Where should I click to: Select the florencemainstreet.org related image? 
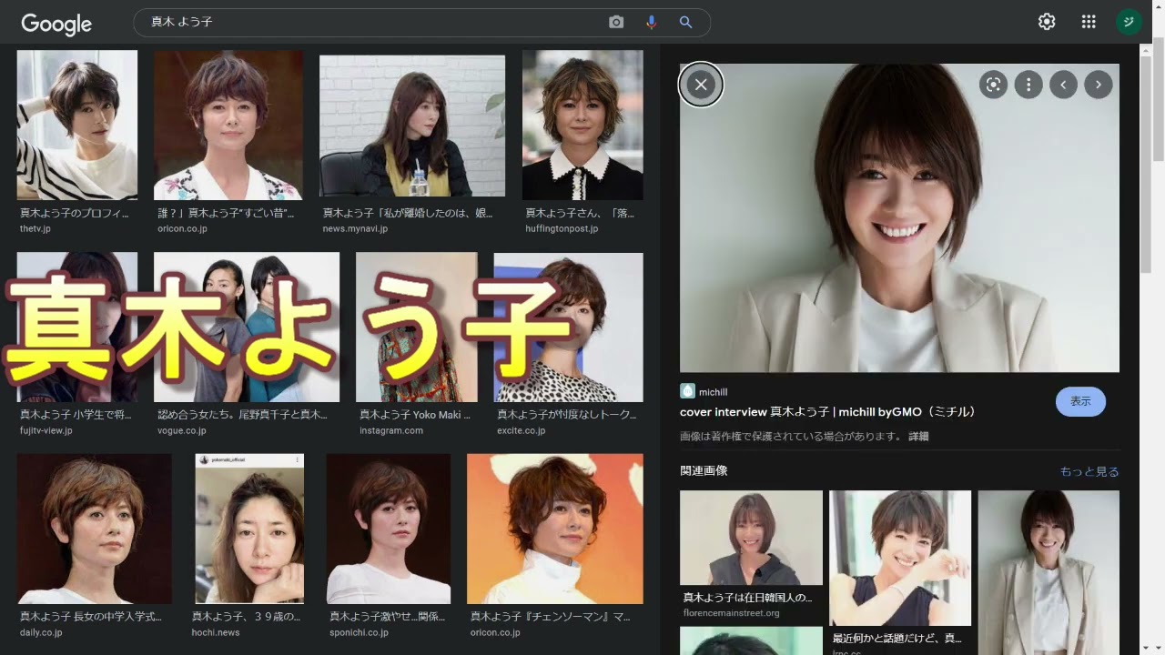pos(751,538)
